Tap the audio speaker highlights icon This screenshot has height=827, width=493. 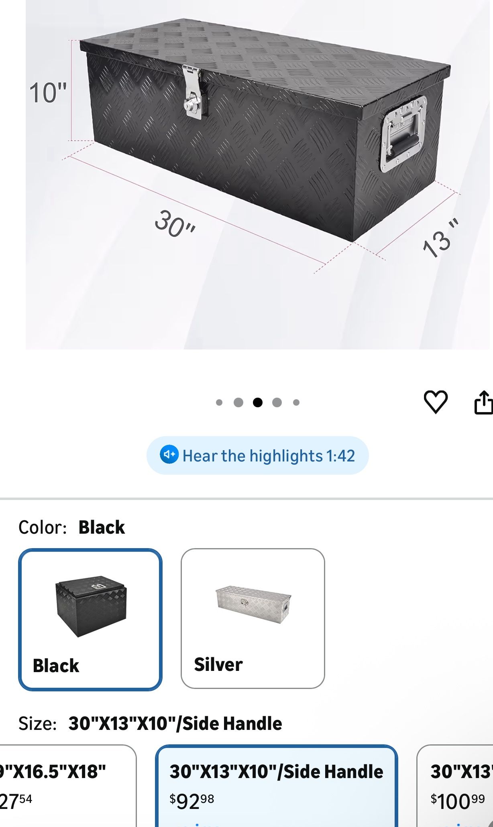pos(169,455)
